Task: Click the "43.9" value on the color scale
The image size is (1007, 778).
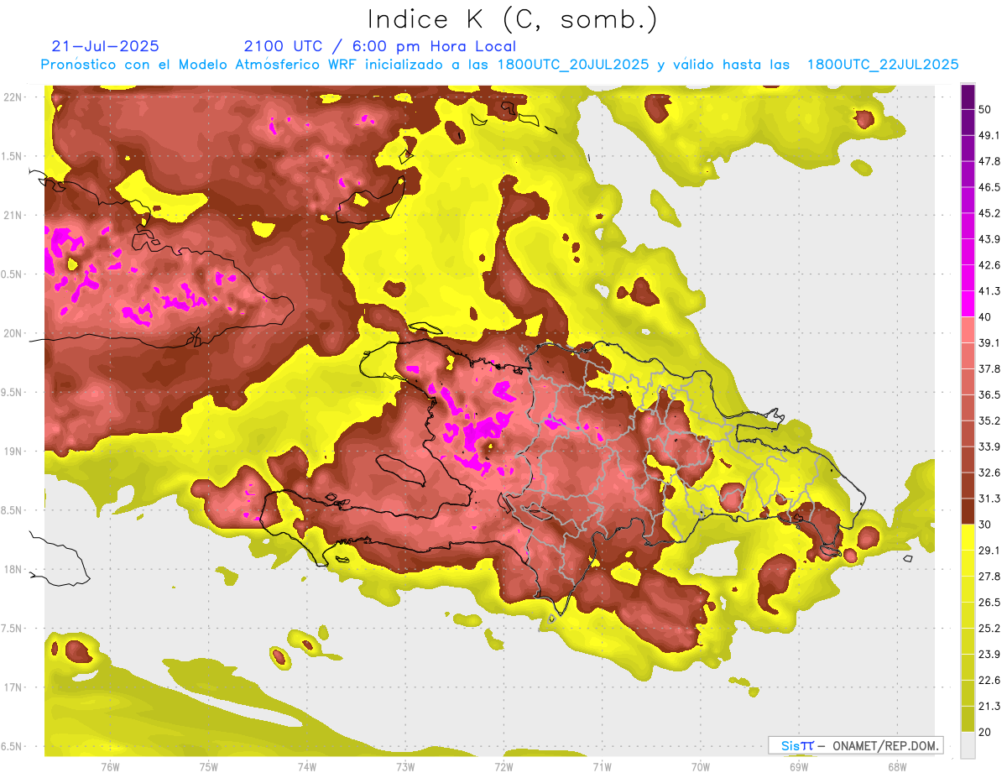Action: click(989, 239)
